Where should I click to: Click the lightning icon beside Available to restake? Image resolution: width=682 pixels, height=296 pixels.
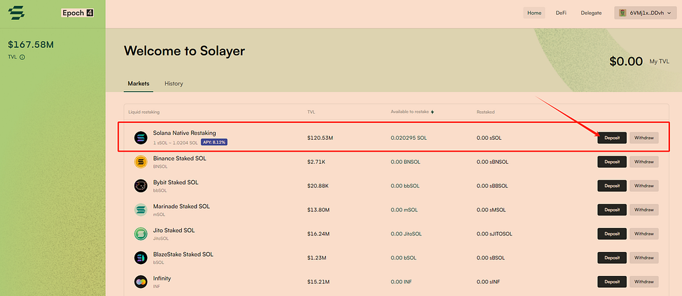point(432,112)
